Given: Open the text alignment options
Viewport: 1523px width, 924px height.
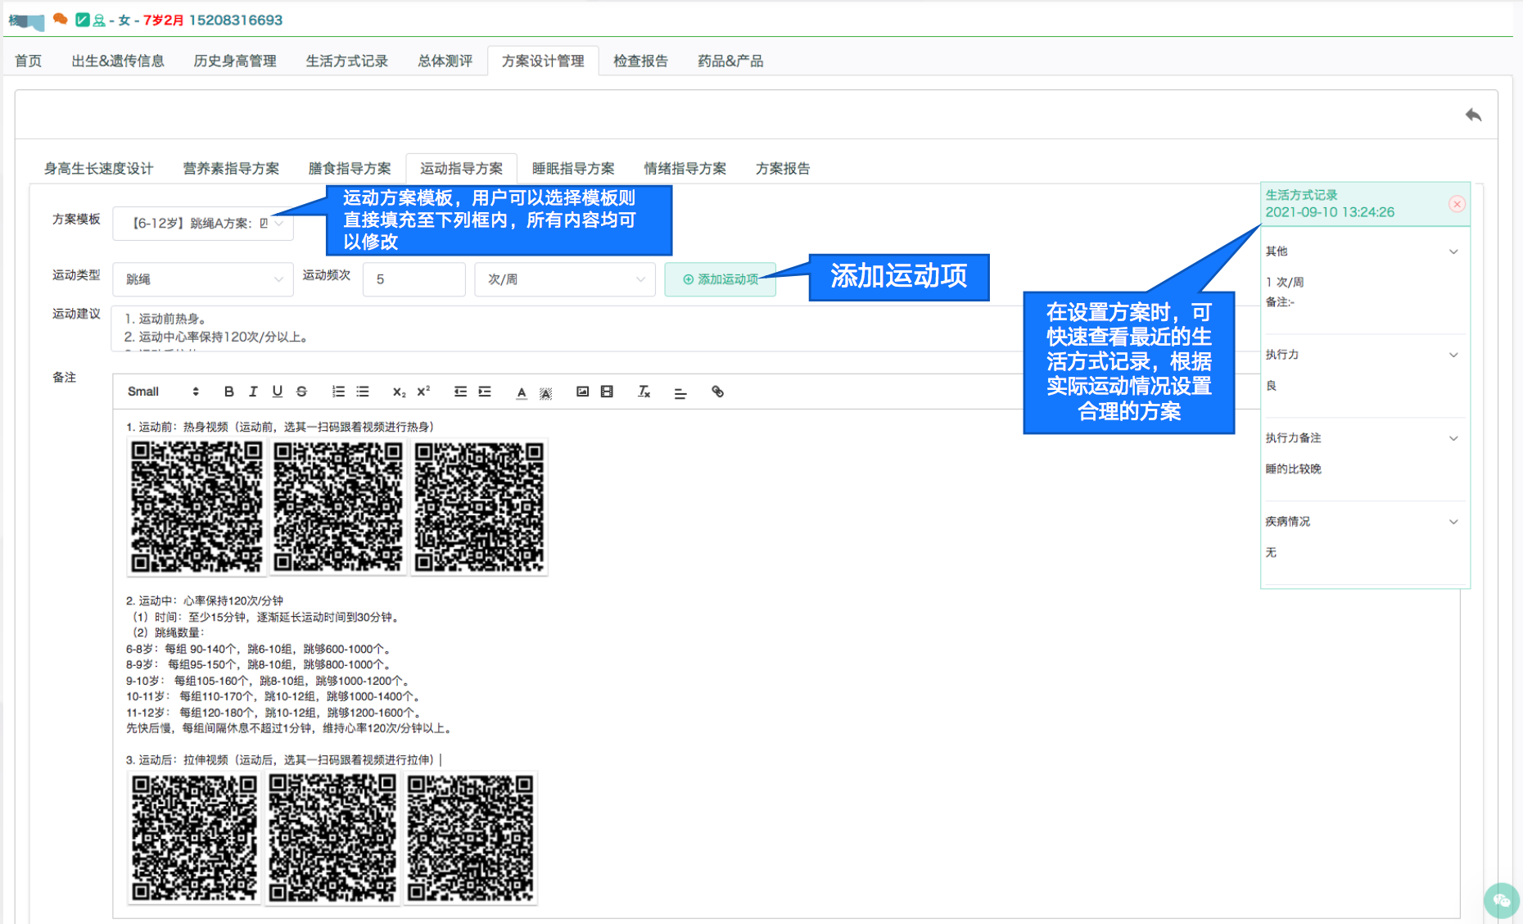Looking at the screenshot, I should tap(680, 393).
